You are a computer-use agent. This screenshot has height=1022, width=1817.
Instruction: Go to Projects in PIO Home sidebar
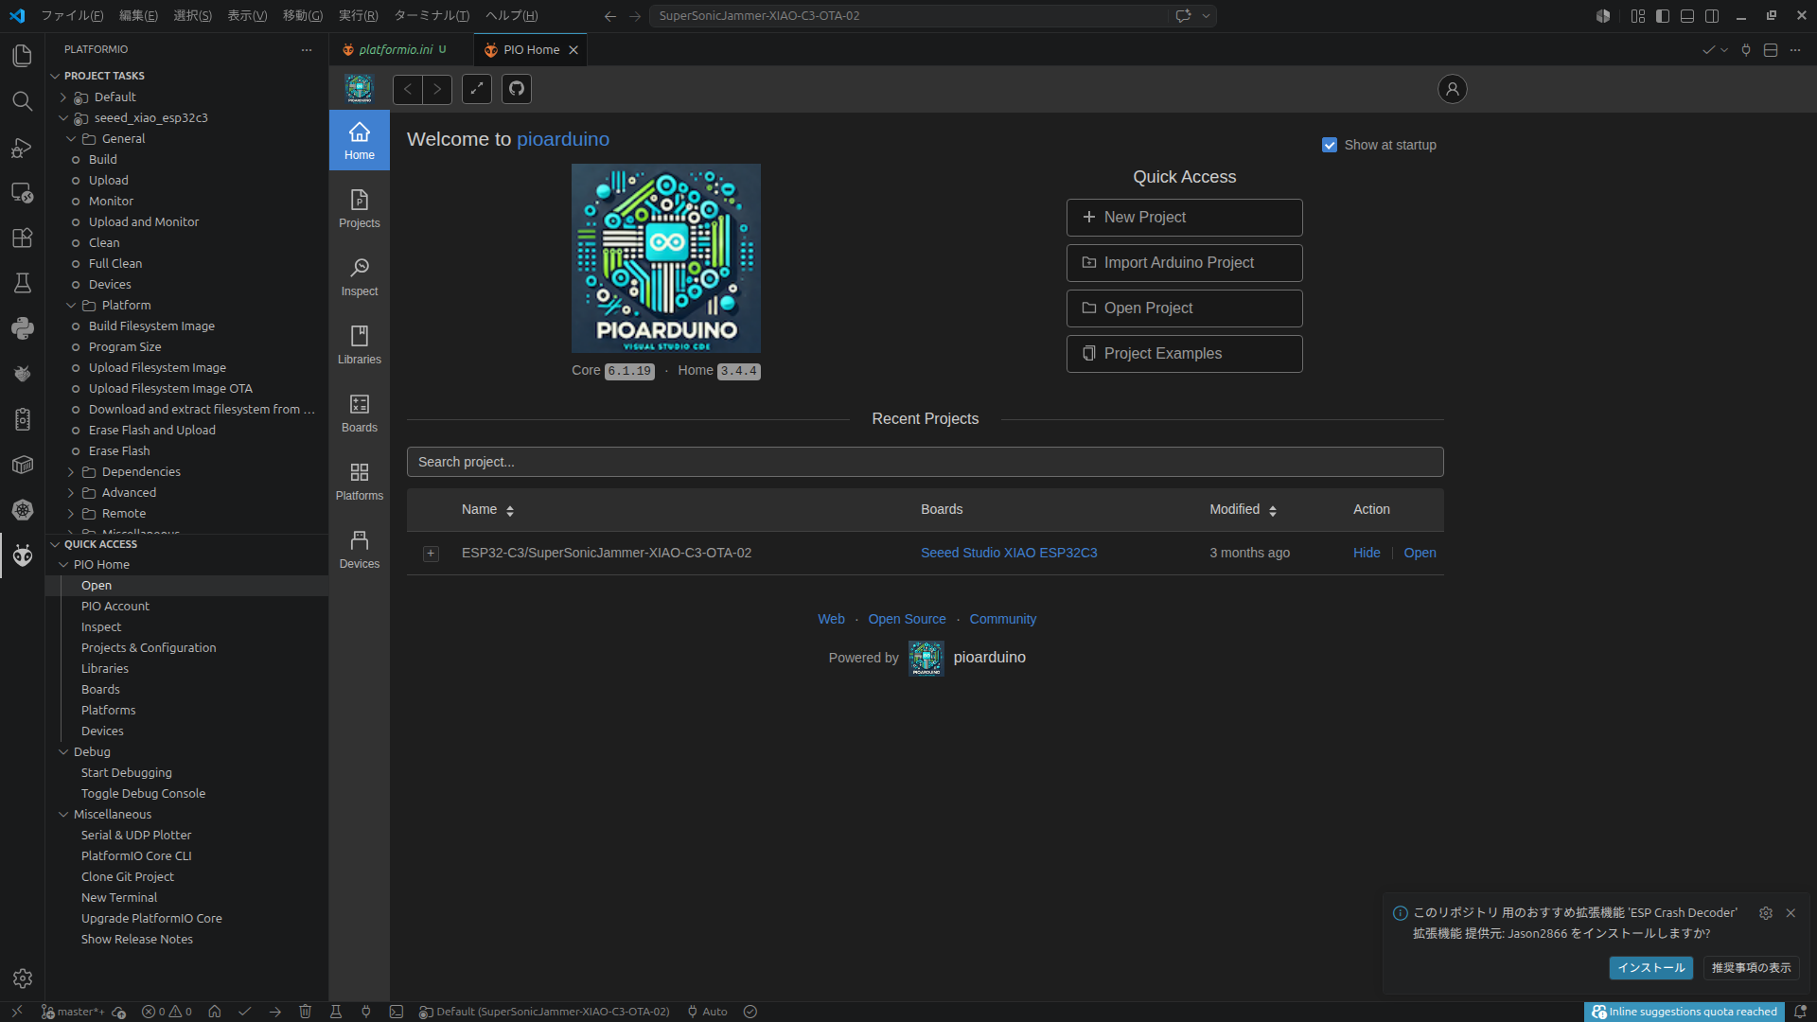pos(360,208)
